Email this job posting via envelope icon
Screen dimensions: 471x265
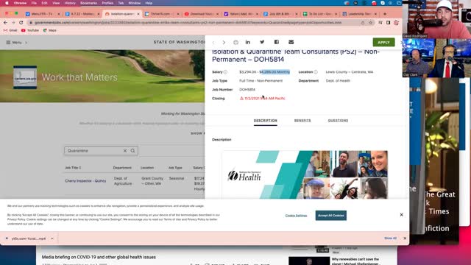click(291, 42)
